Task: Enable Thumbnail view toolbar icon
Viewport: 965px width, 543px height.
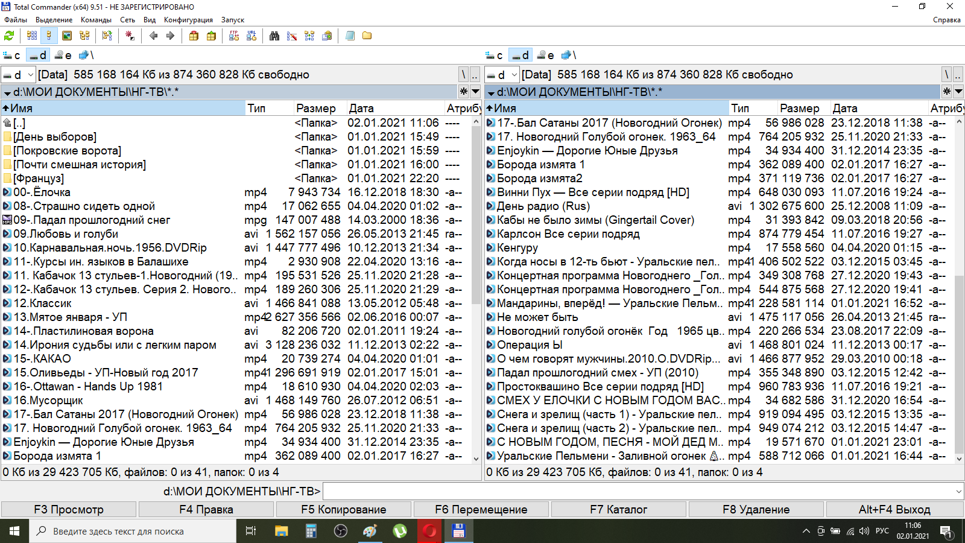Action: (67, 36)
